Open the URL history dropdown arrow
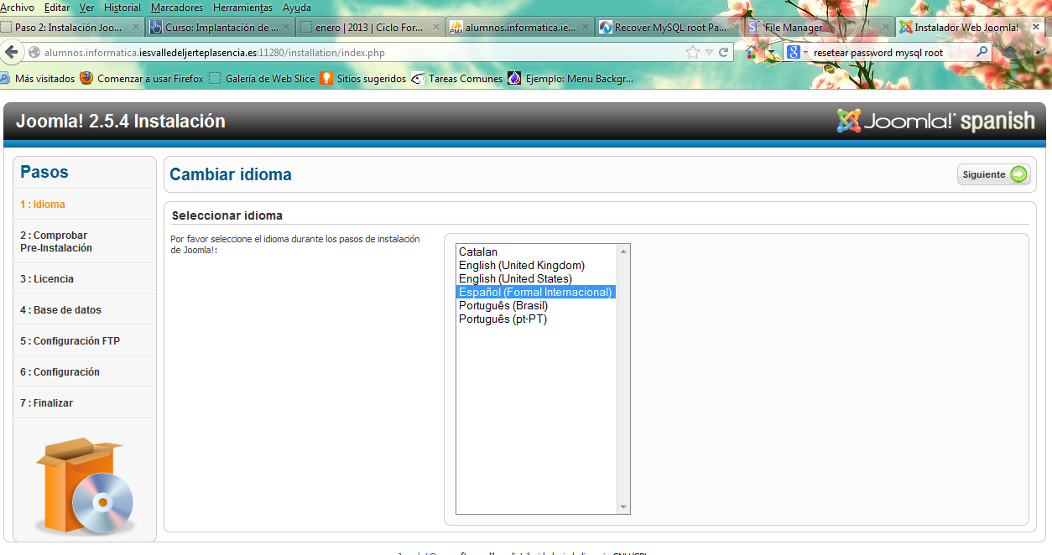Screen dimensions: 1052x555 coord(709,52)
